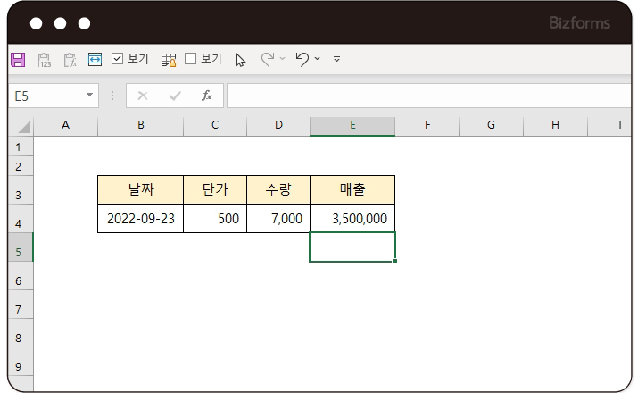Select the Paste Values icon

(x=45, y=60)
